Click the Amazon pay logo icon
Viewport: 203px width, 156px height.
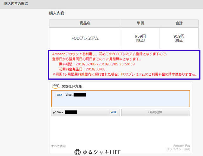[56, 86]
